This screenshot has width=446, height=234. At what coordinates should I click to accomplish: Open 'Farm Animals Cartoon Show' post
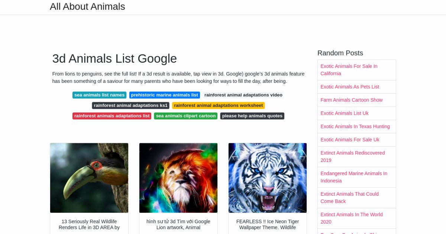pyautogui.click(x=352, y=100)
